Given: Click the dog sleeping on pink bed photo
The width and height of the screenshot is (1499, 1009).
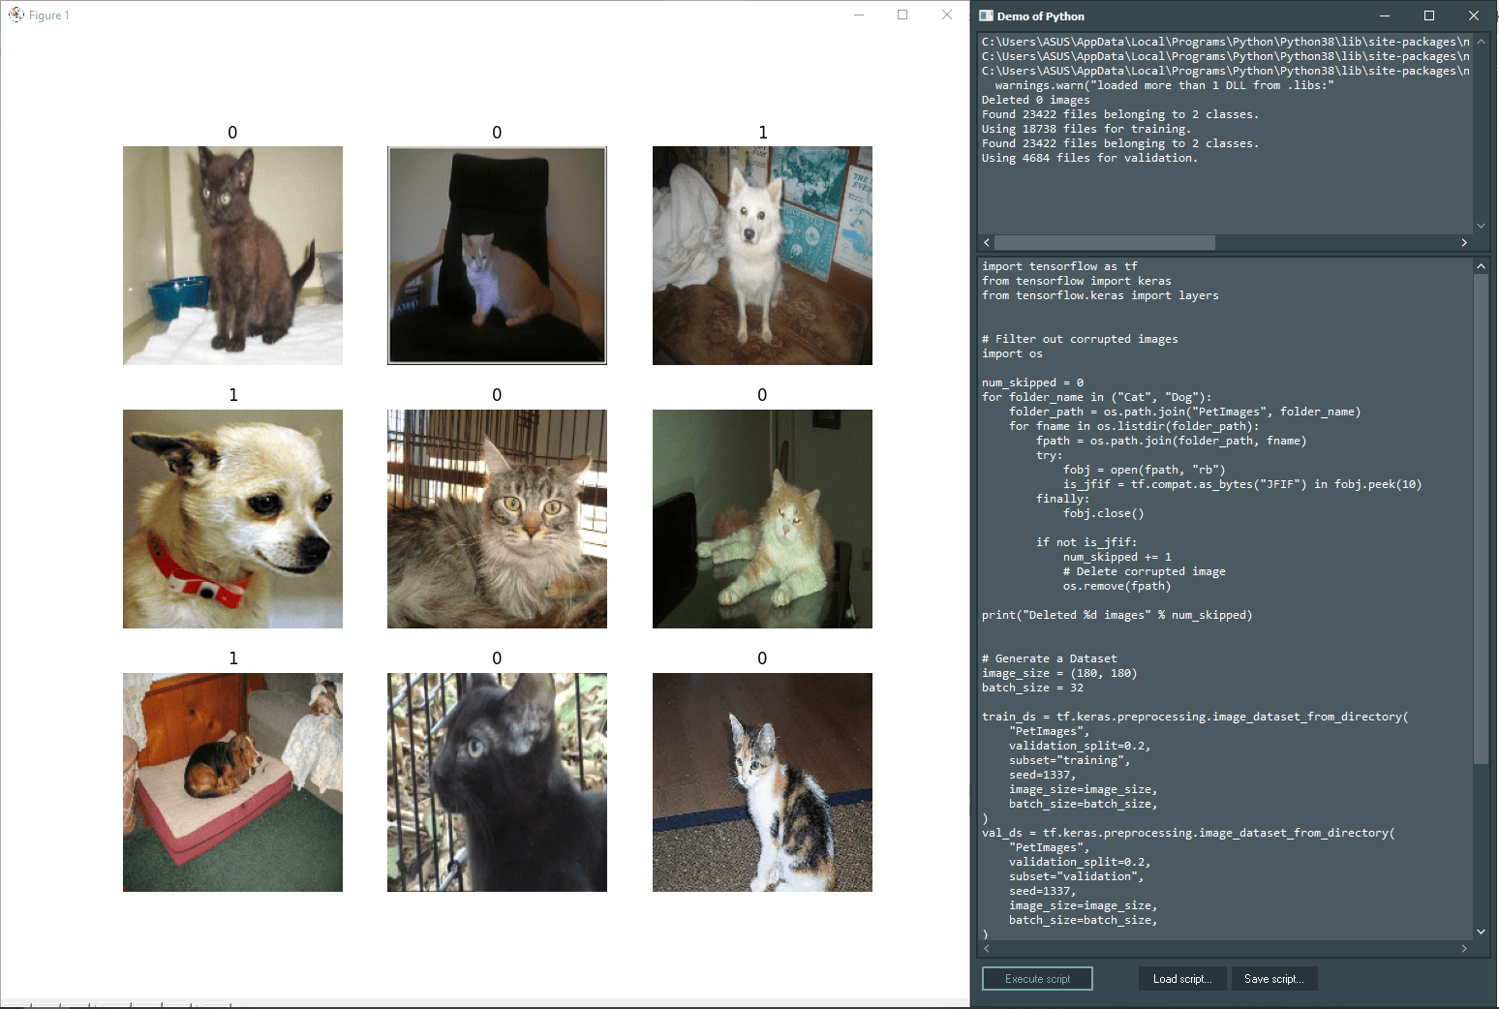Looking at the screenshot, I should (x=232, y=781).
